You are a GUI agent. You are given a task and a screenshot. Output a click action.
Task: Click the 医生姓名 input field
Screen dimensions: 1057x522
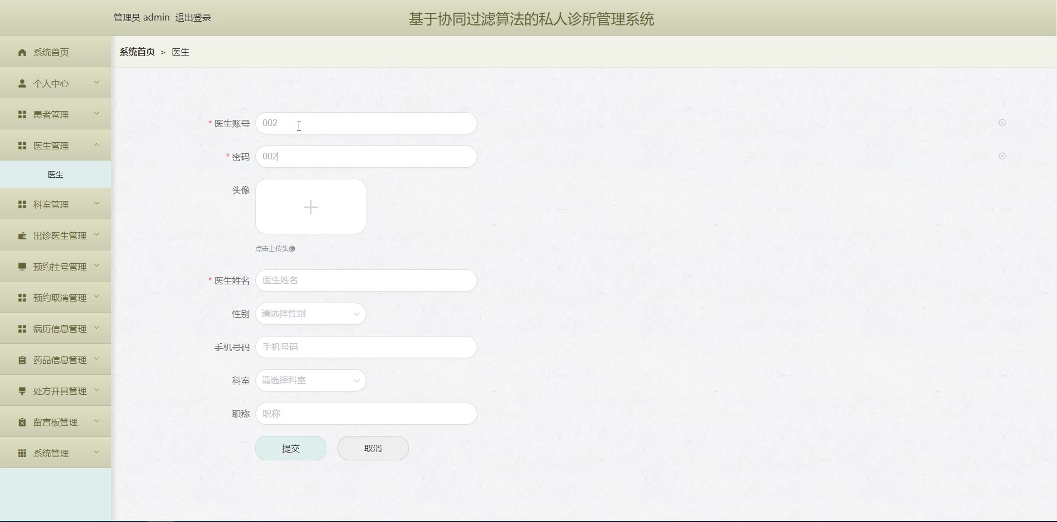[366, 280]
